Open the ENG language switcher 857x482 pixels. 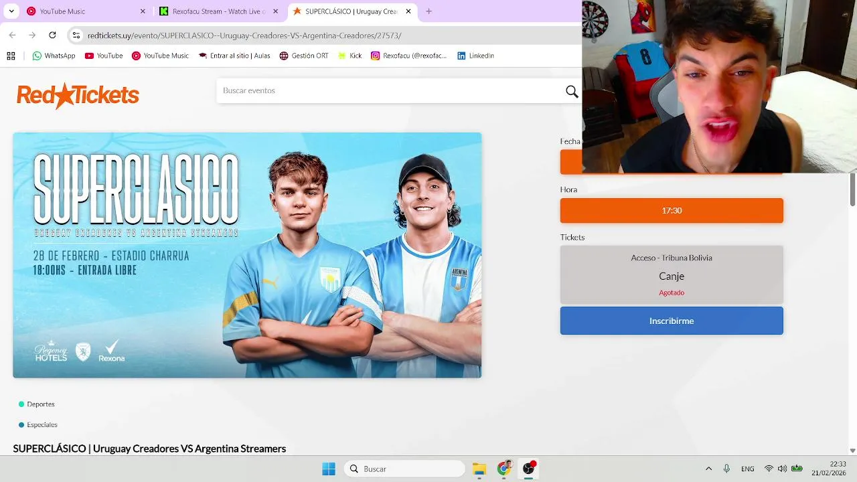click(748, 469)
